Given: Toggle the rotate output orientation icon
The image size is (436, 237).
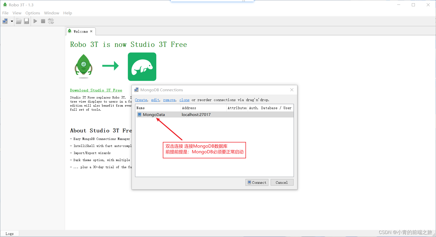Looking at the screenshot, I should [51, 21].
